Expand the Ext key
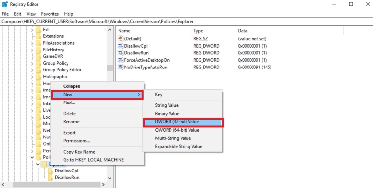 [32, 30]
